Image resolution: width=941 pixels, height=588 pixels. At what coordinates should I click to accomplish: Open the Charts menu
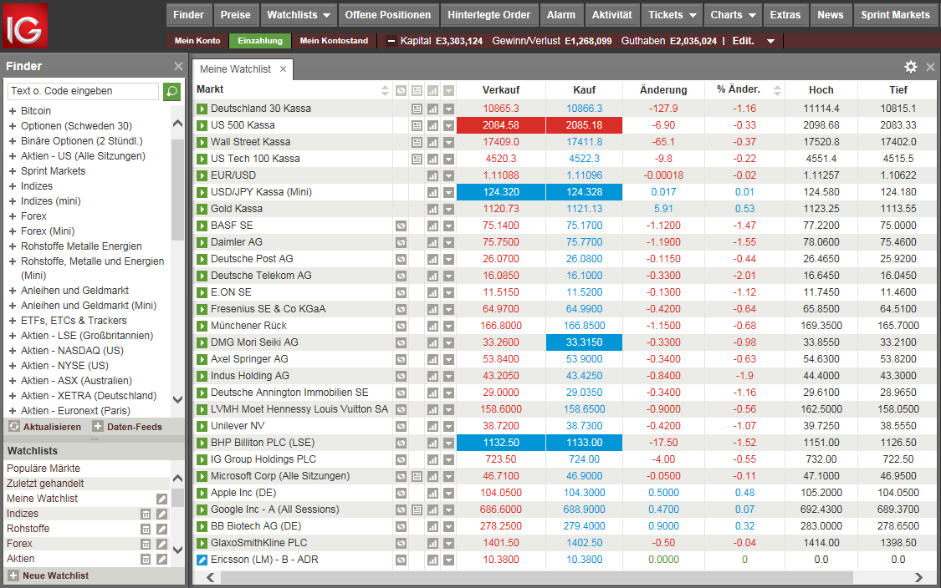pyautogui.click(x=732, y=15)
